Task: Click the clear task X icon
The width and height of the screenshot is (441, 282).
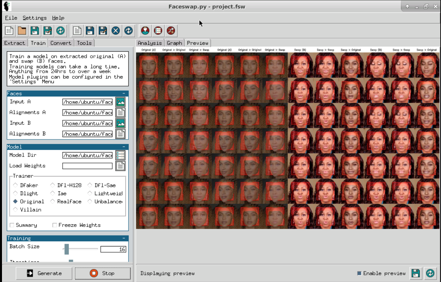Action: coord(116,31)
